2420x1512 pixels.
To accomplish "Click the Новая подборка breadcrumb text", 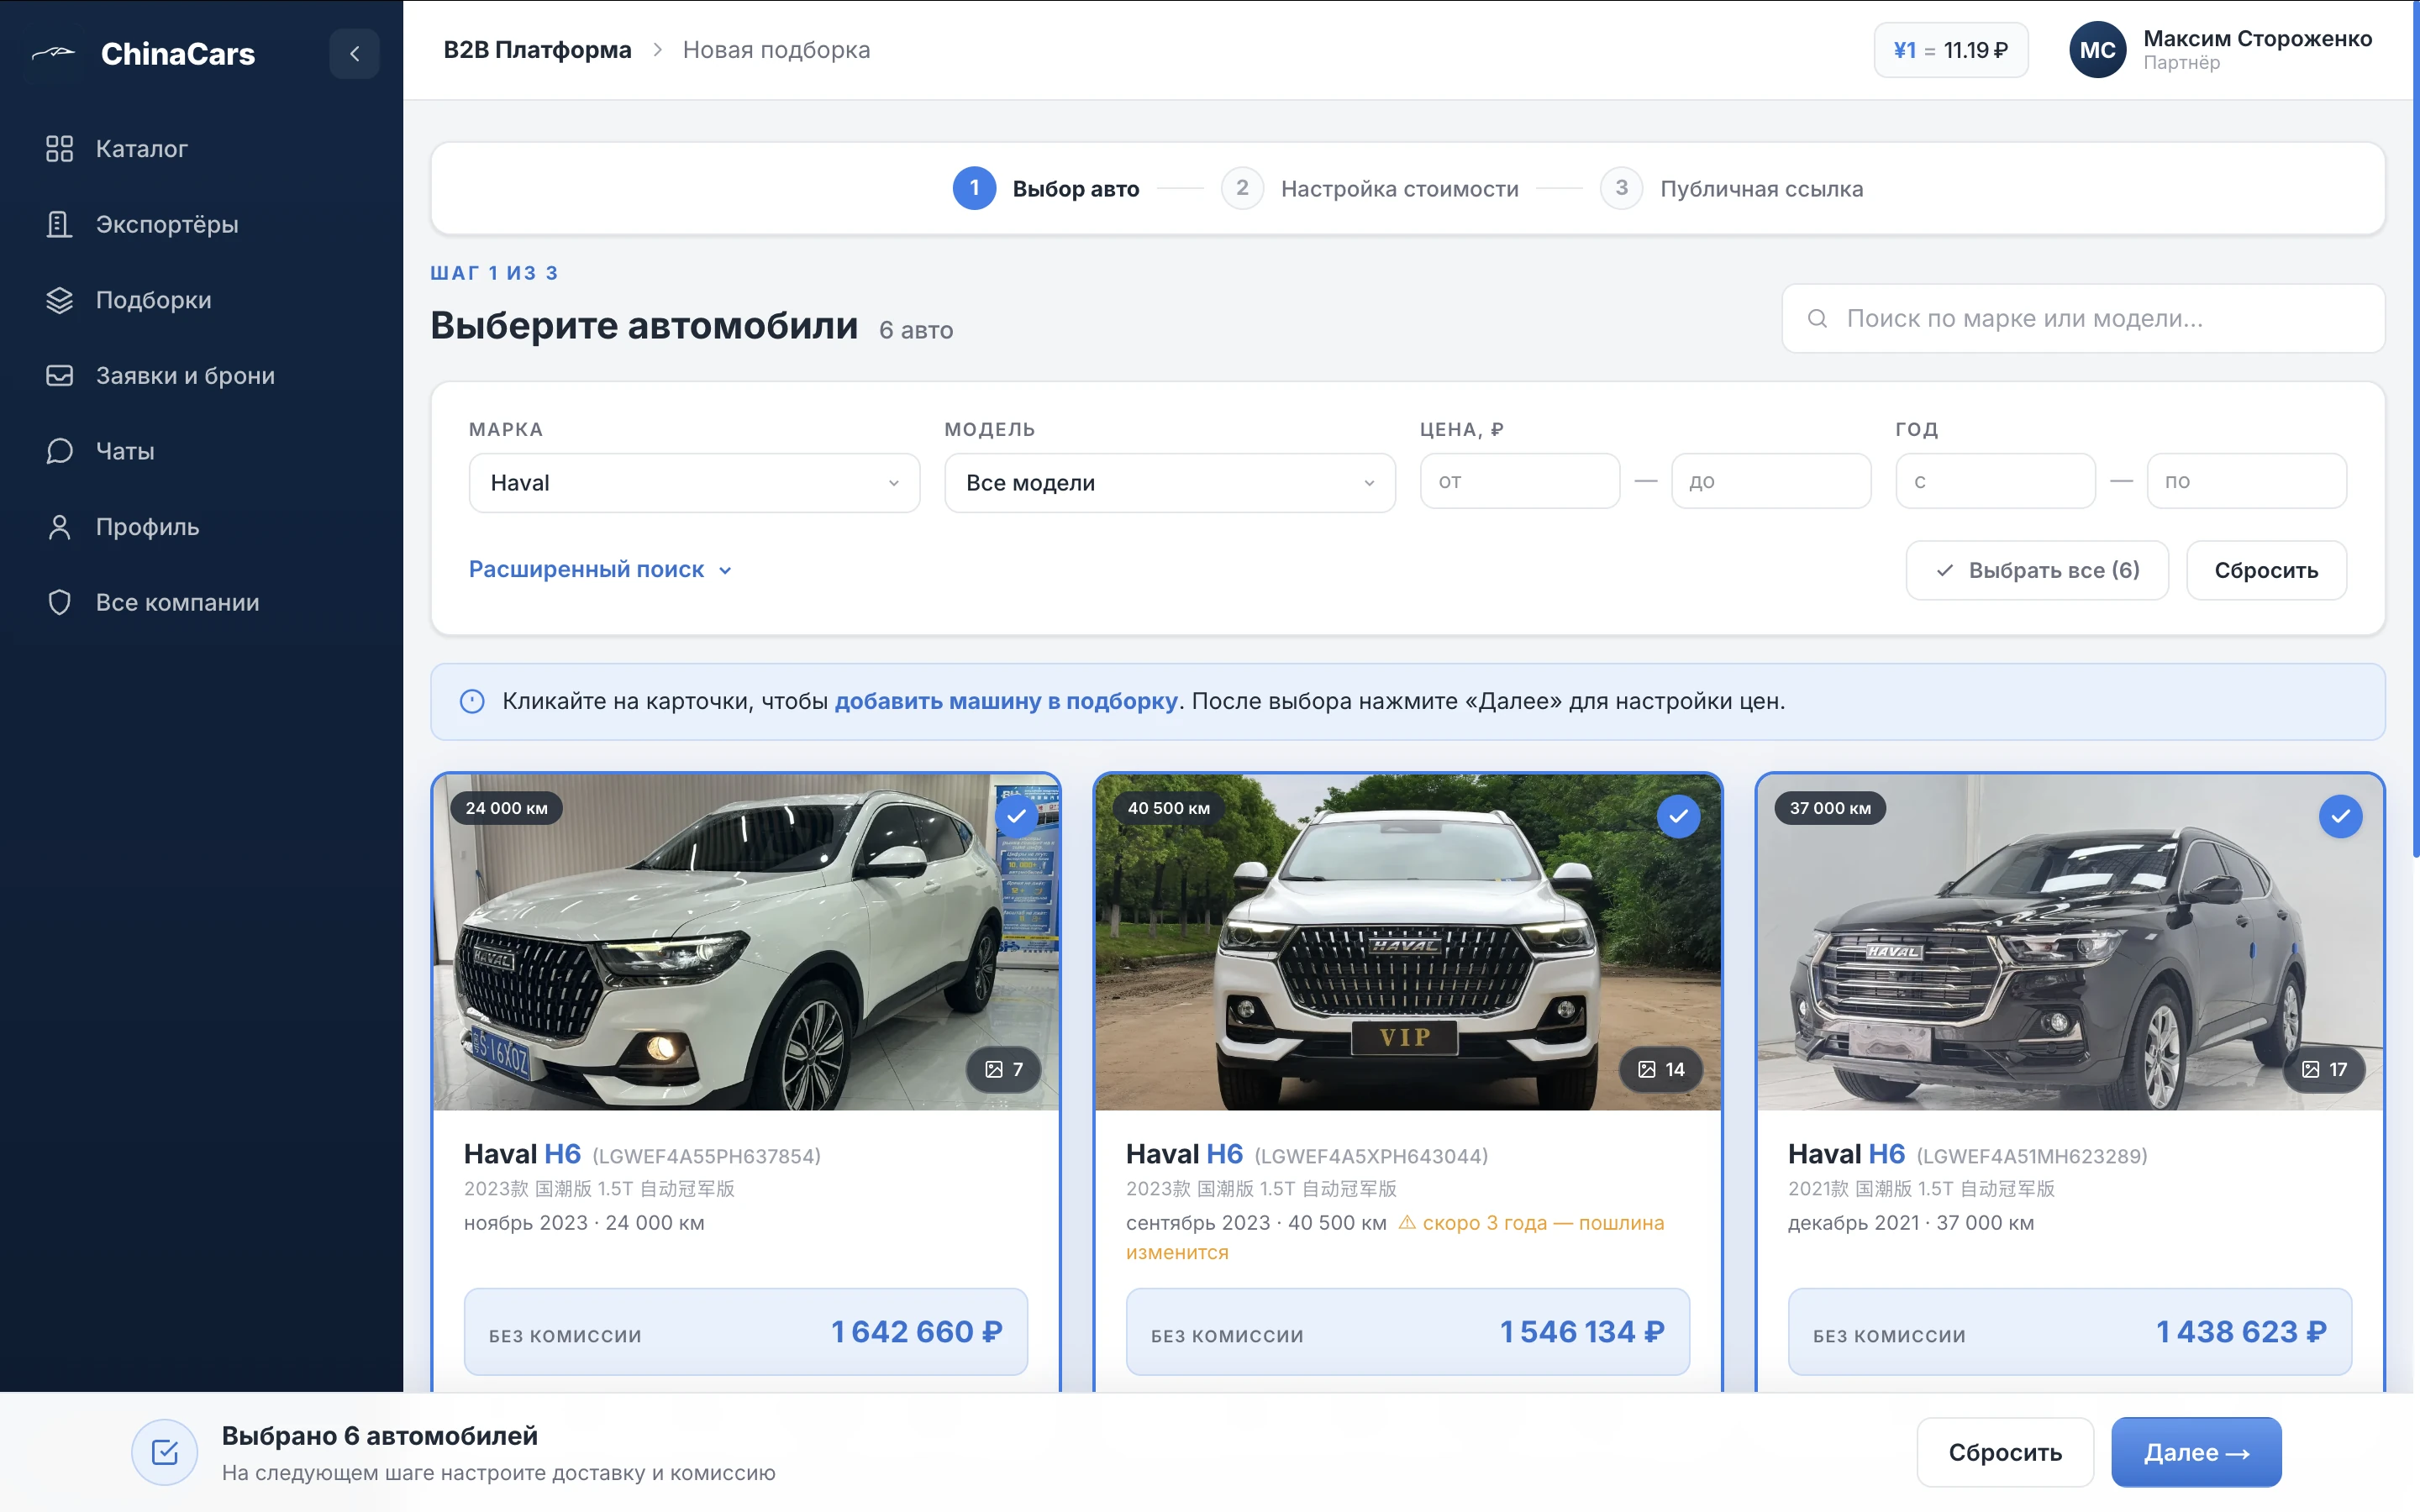I will (x=776, y=50).
